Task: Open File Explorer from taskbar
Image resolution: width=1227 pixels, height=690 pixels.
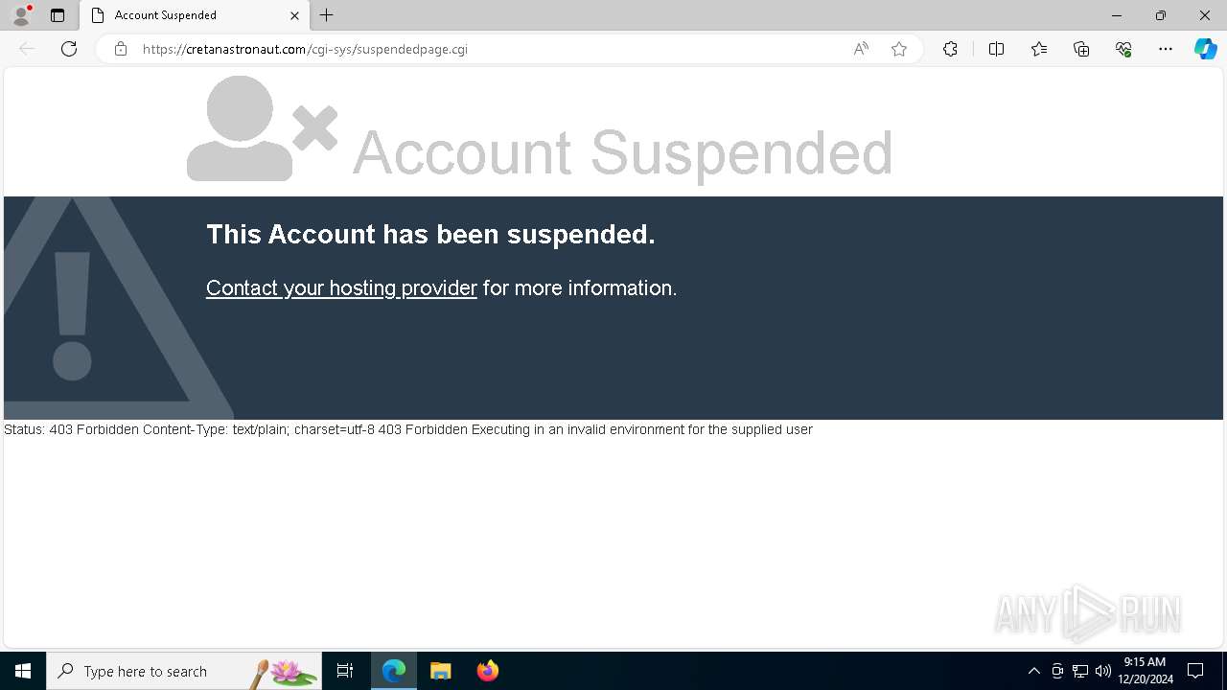Action: click(441, 671)
